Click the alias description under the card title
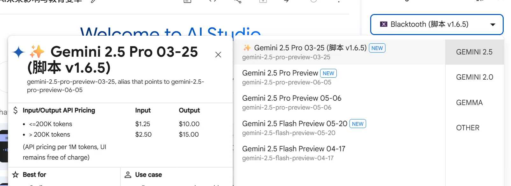The height and width of the screenshot is (186, 511). coord(115,86)
